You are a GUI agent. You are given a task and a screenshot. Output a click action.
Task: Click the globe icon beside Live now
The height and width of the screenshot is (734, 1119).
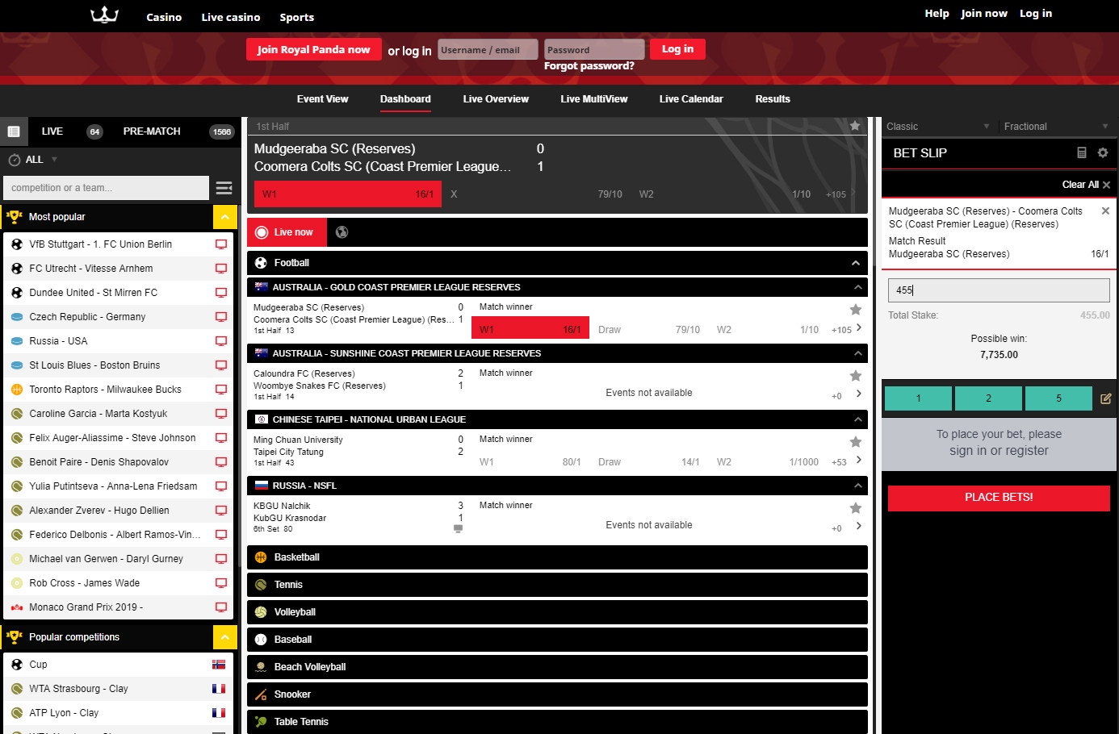click(x=342, y=232)
